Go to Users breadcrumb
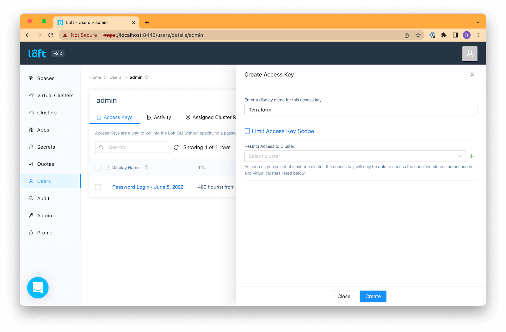Image resolution: width=506 pixels, height=332 pixels. tap(115, 77)
